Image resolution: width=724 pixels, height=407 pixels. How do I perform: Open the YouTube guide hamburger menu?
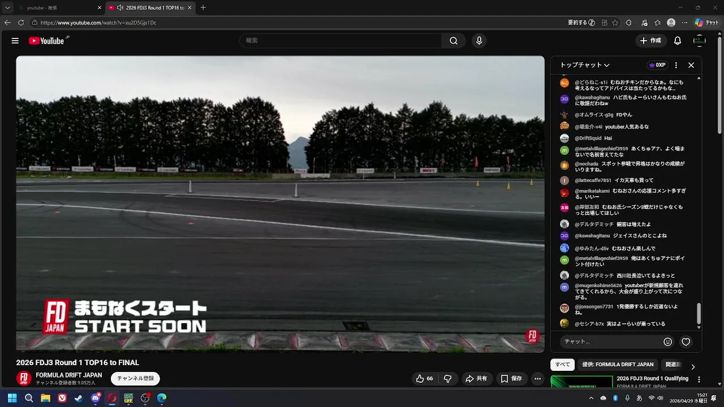15,41
